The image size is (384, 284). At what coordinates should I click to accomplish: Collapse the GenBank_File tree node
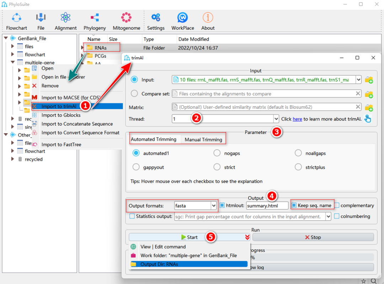pyautogui.click(x=6, y=38)
